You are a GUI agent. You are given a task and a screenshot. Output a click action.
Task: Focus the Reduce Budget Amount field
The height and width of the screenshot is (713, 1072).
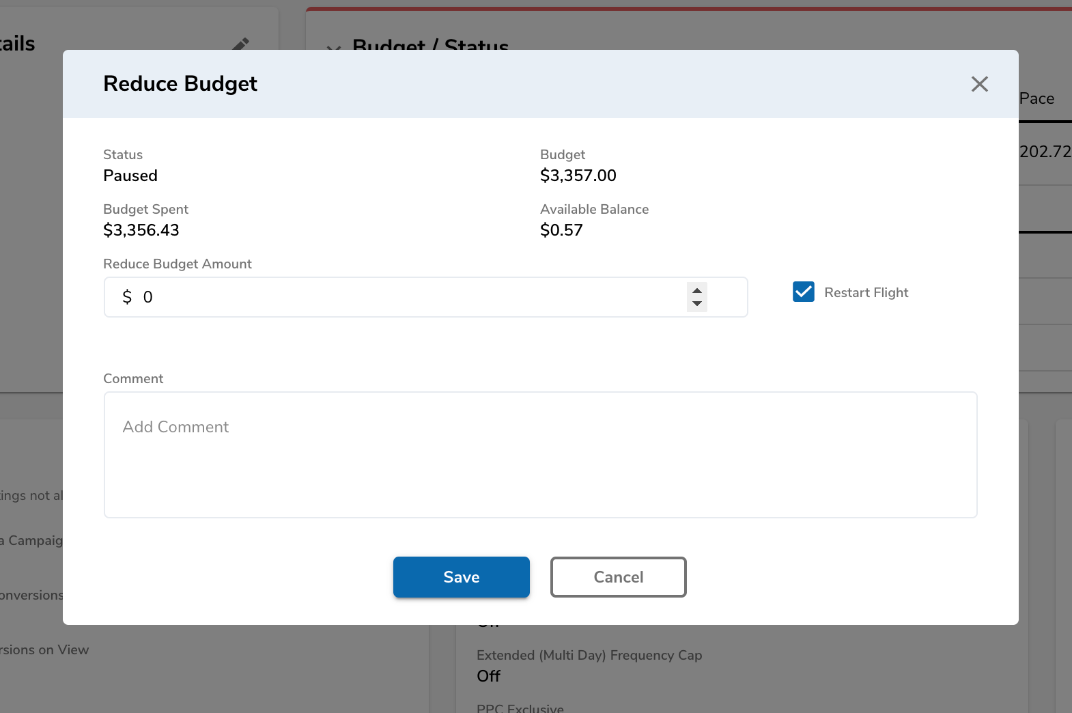coord(410,297)
